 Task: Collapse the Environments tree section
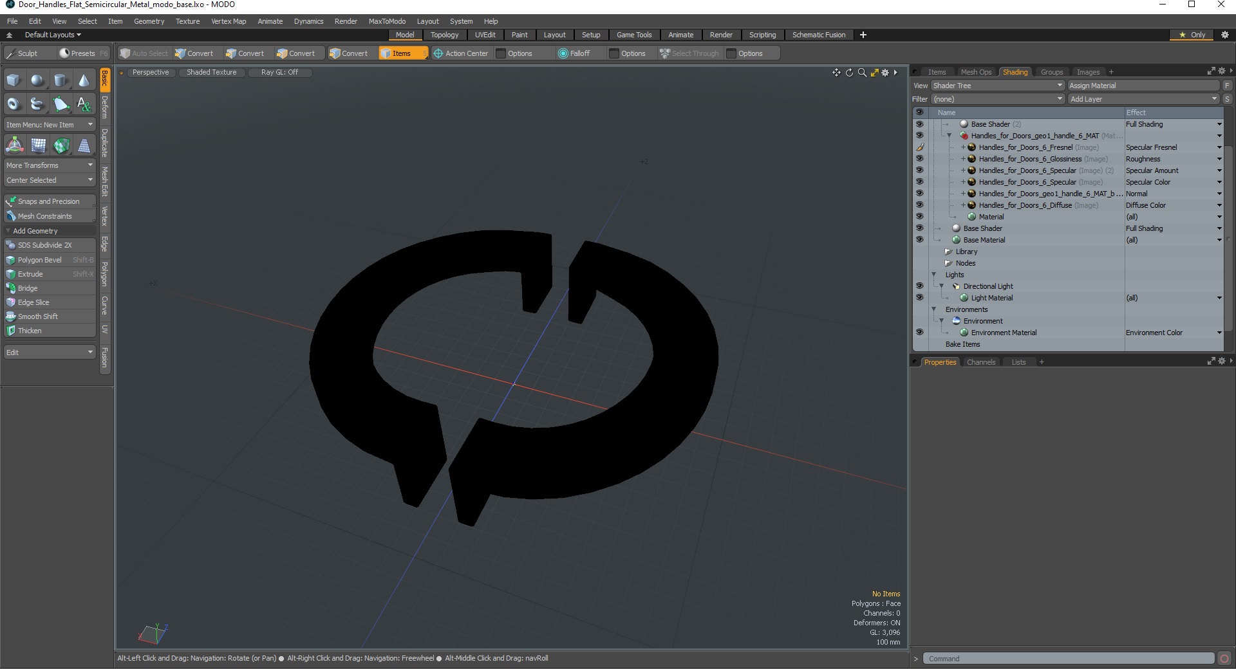[934, 309]
